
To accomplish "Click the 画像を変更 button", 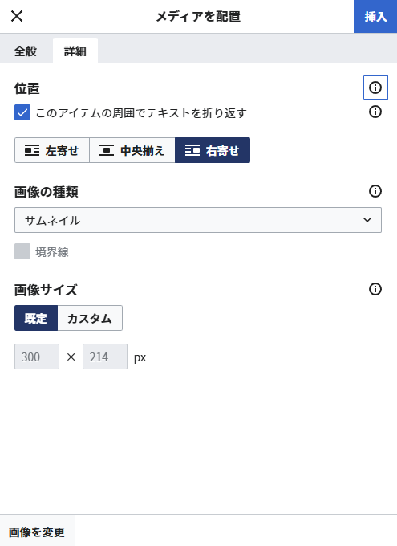I will click(37, 532).
